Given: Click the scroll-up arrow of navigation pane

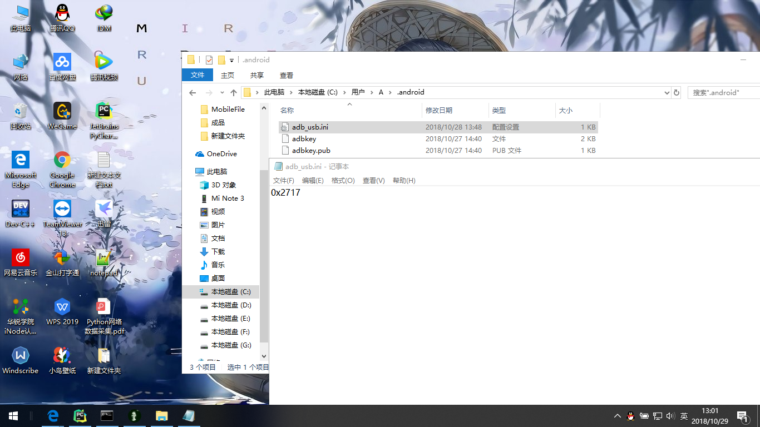Looking at the screenshot, I should [x=264, y=108].
